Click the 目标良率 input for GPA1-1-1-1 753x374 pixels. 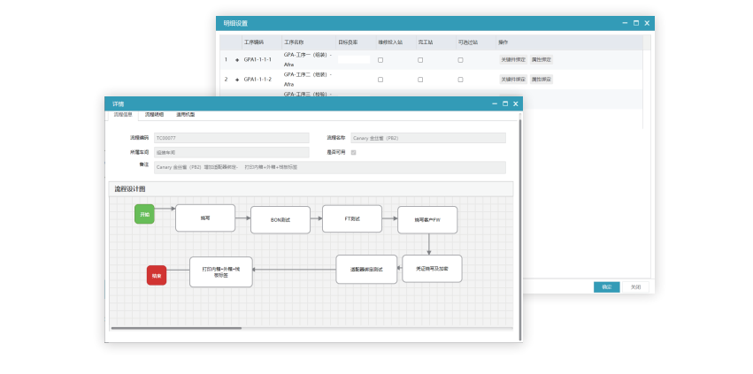tap(354, 59)
